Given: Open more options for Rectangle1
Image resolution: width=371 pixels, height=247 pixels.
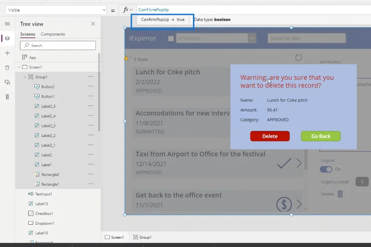Looking at the screenshot, I should [91, 184].
